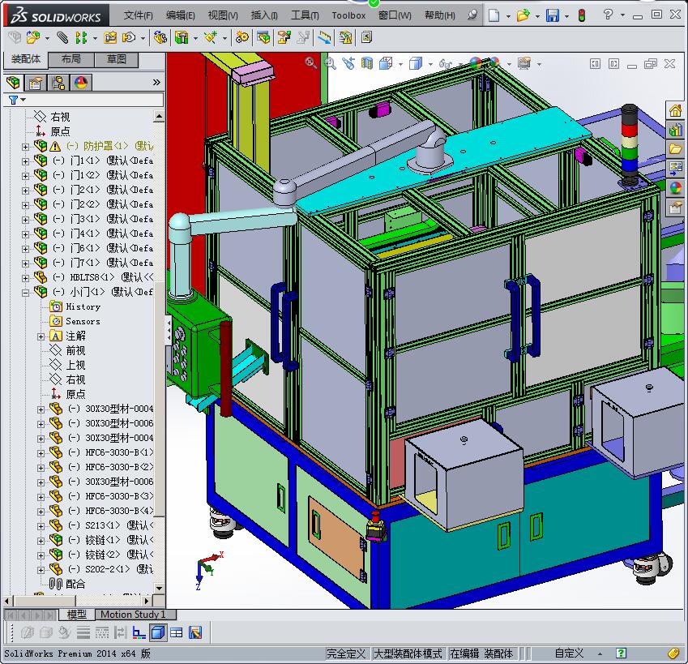
Task: Toggle the pencil over disk bottom toolbar icon
Action: 195,632
